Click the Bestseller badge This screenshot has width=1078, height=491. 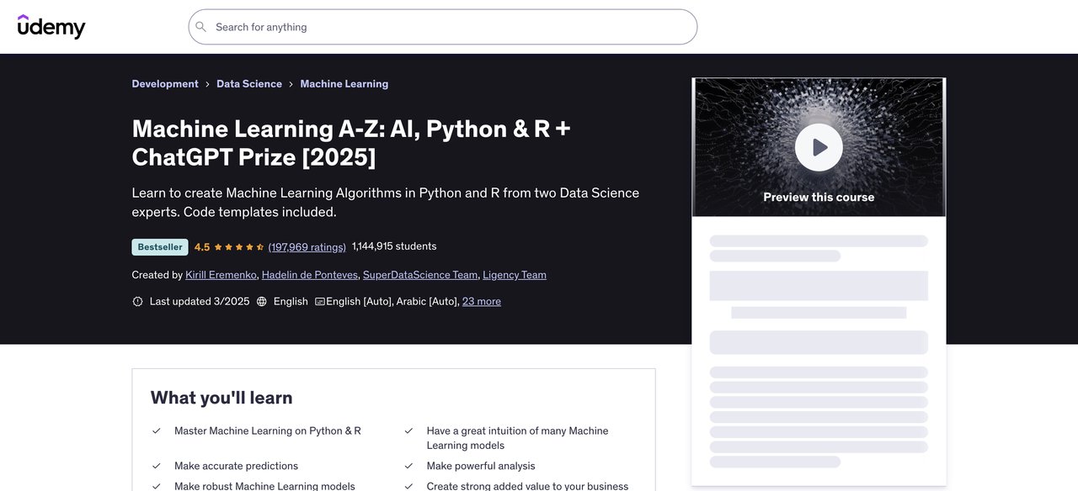[160, 247]
